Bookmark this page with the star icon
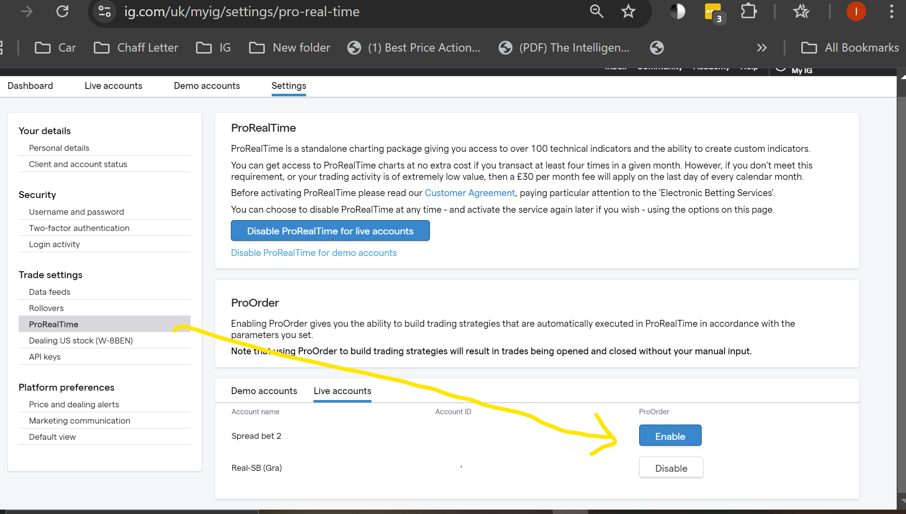906x514 pixels. (628, 11)
